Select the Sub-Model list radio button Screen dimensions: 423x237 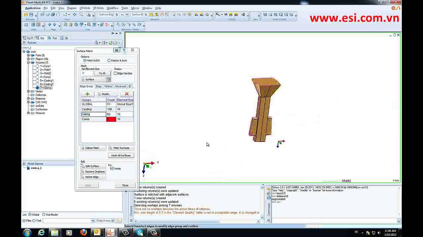point(44,215)
